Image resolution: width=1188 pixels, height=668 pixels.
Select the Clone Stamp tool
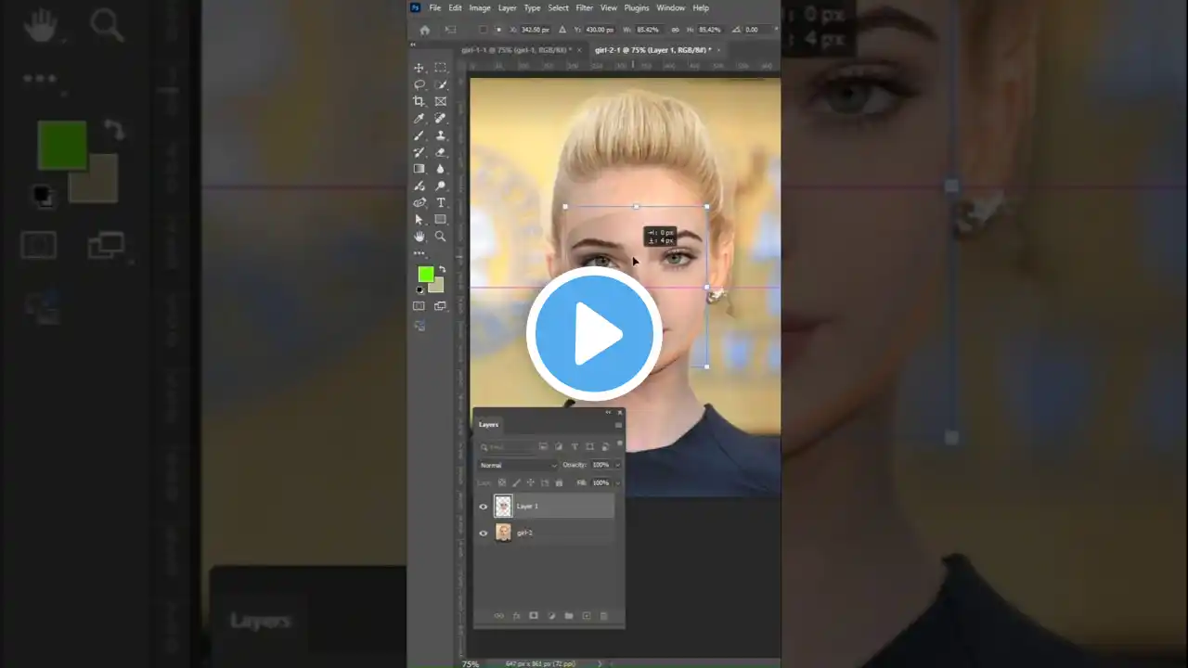coord(441,135)
